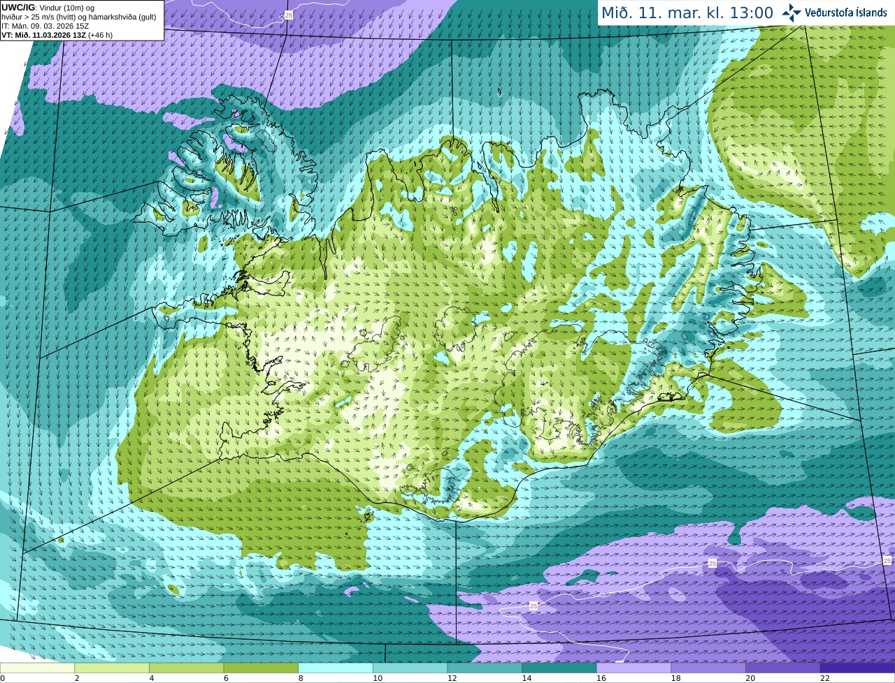The width and height of the screenshot is (895, 683).
Task: Select the 14–16 m/s dark teal swatch
Action: tap(559, 668)
